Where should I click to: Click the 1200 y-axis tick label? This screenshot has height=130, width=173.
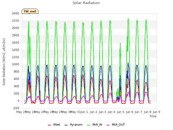(x=16, y=57)
